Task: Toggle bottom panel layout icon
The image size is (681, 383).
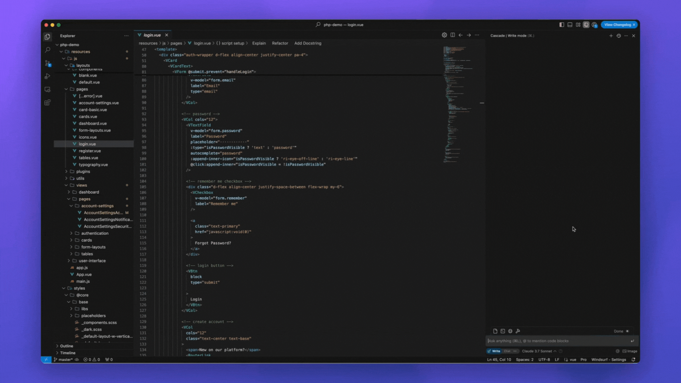Action: tap(570, 25)
